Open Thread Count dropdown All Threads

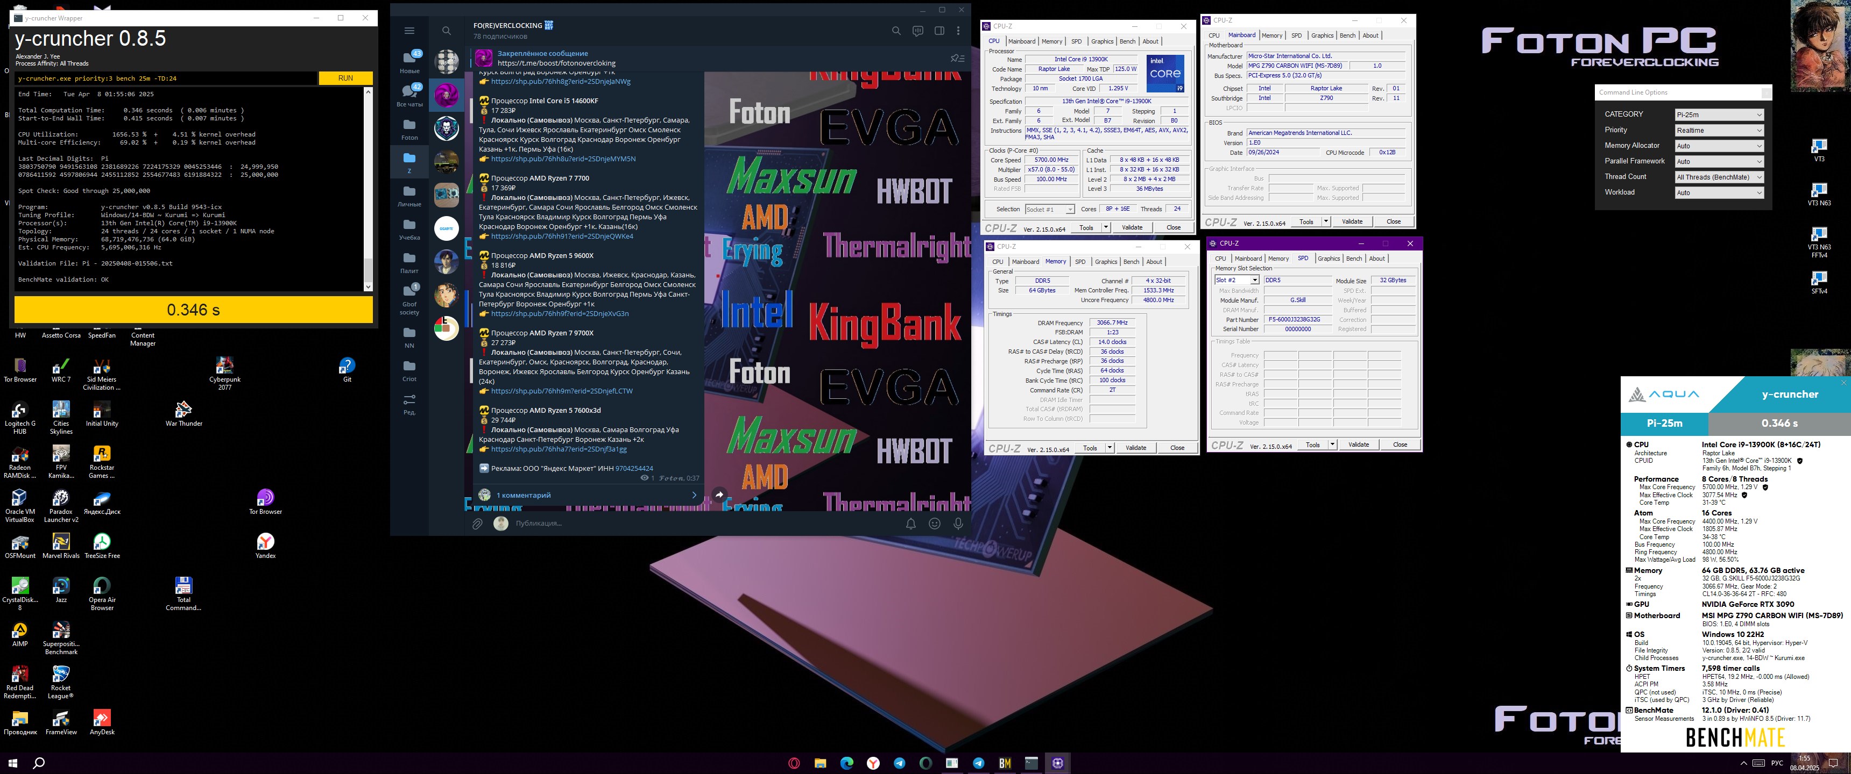(1719, 177)
